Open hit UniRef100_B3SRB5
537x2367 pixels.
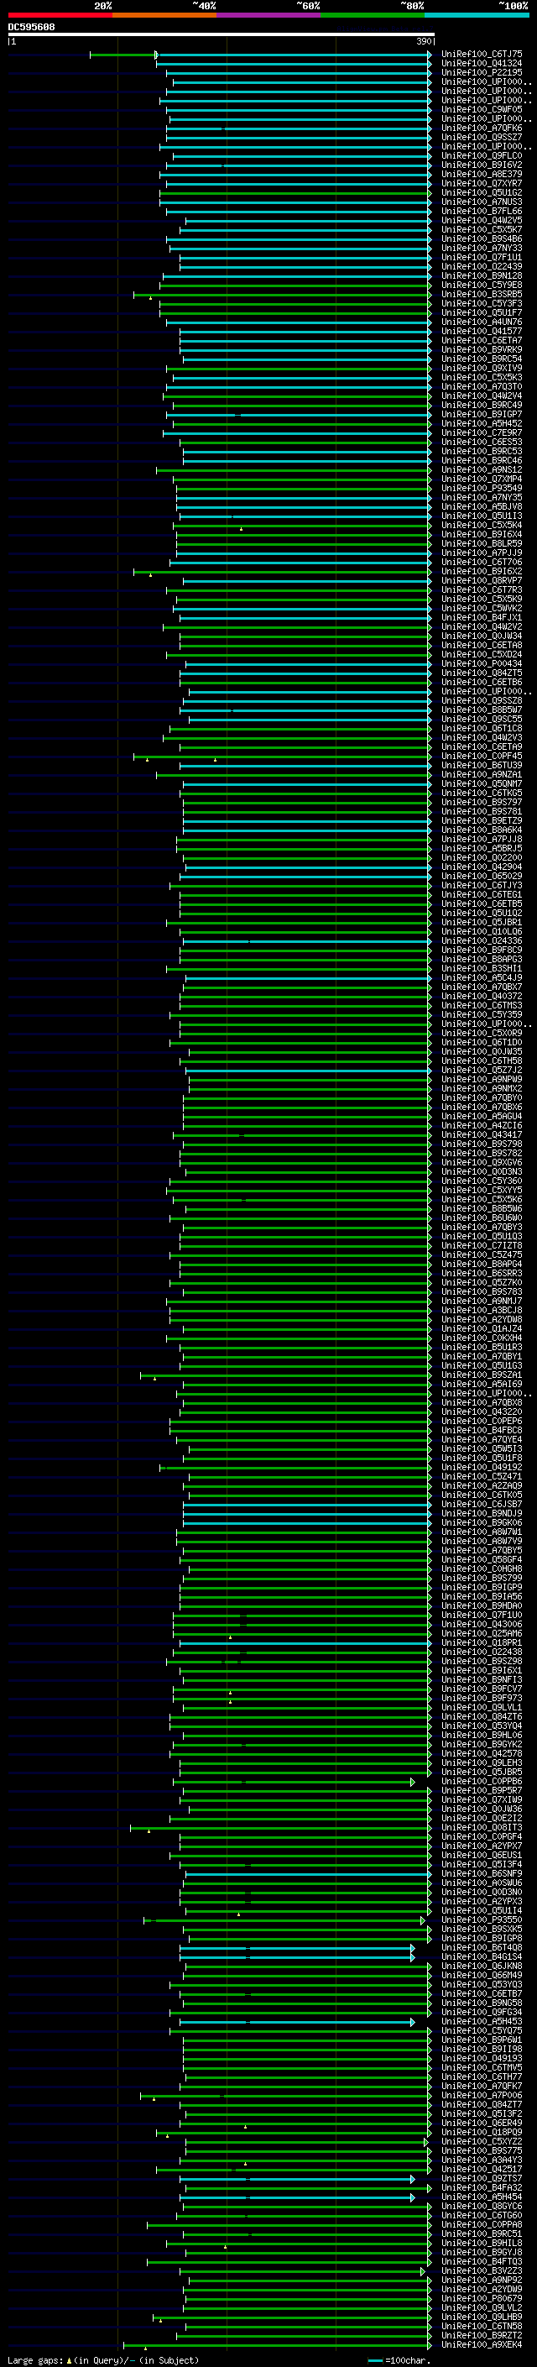482,294
